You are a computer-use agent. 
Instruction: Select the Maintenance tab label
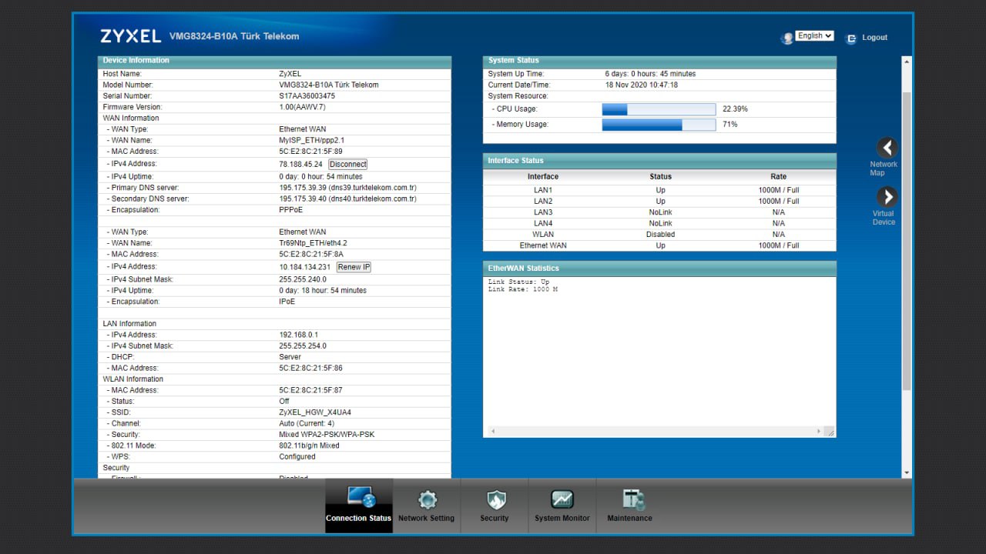point(629,519)
